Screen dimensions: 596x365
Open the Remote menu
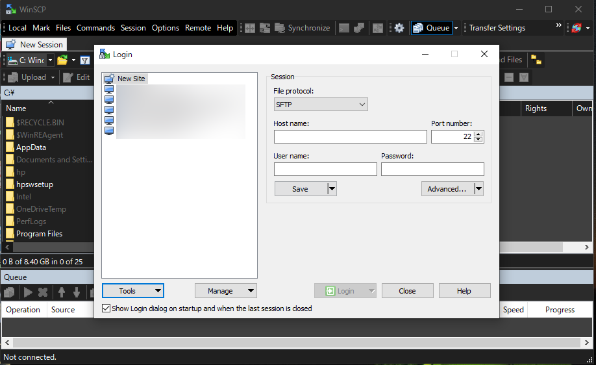197,28
